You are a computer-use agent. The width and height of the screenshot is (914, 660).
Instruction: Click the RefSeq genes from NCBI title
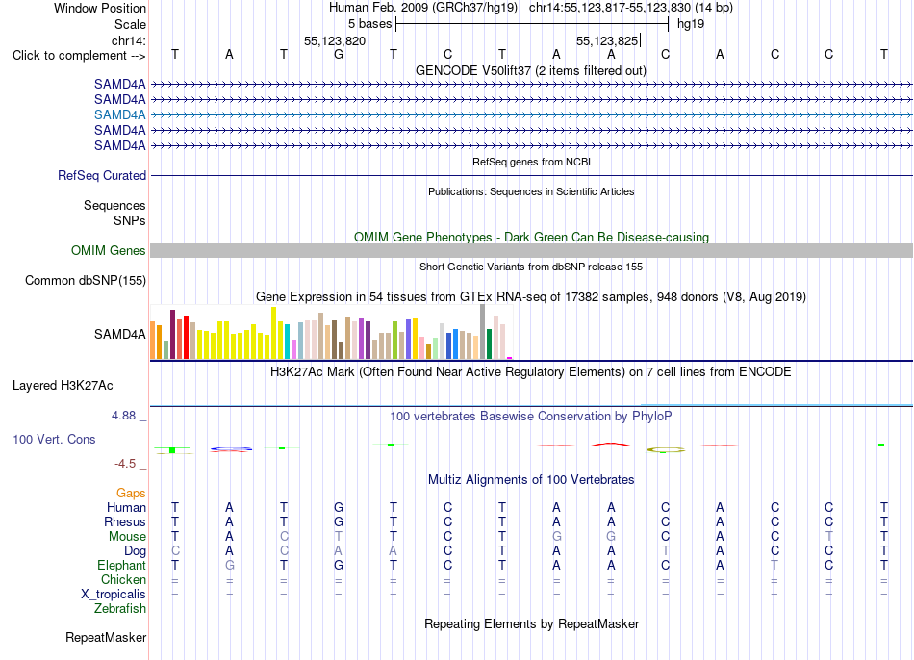[531, 162]
